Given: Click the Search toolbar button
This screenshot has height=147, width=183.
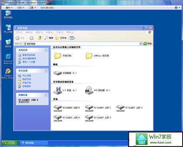Looking at the screenshot, I should [49, 38].
